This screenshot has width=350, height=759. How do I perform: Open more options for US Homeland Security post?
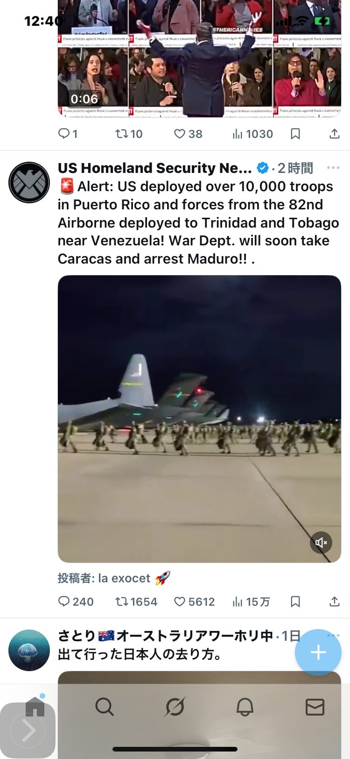click(333, 168)
